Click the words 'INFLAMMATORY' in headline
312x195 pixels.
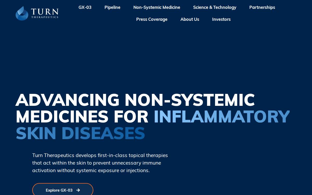coord(222,116)
